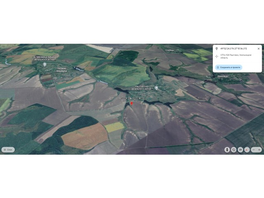
Task: Click the Демковцы village label
Action: [223, 76]
